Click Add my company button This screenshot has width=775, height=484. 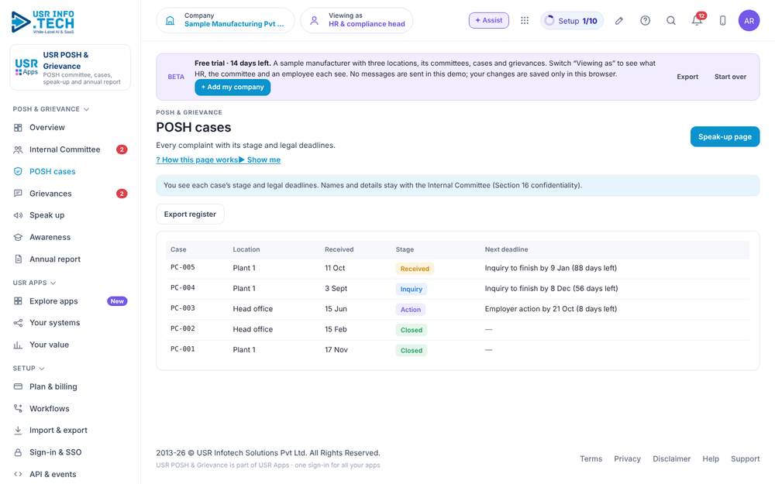click(232, 87)
